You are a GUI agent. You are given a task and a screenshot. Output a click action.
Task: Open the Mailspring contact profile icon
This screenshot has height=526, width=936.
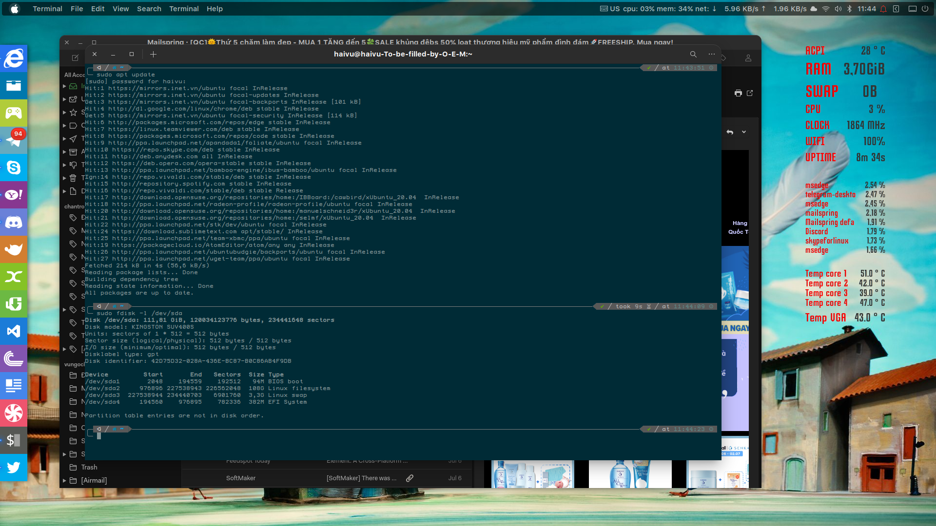point(748,58)
